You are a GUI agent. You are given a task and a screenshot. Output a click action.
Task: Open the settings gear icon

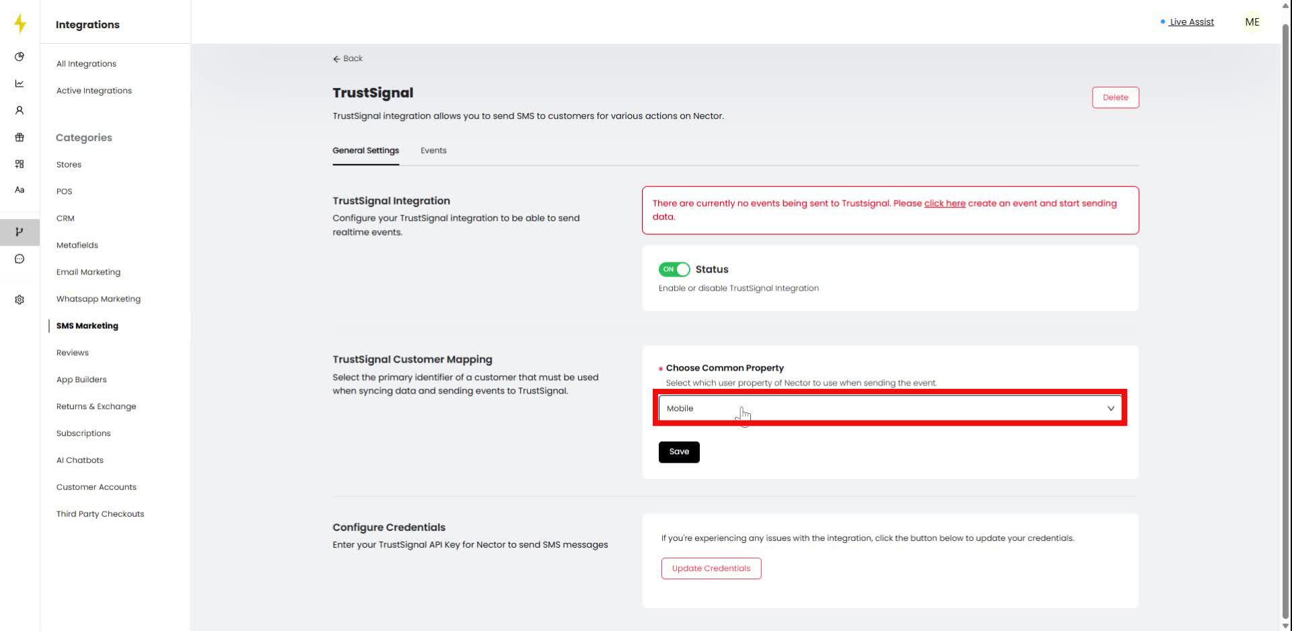pyautogui.click(x=20, y=300)
